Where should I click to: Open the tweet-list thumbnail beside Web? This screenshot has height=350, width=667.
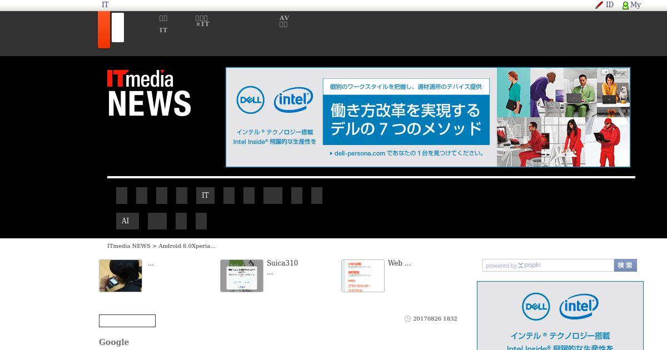coord(363,276)
